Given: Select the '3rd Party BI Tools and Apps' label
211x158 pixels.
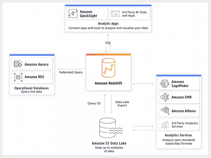Looking at the screenshot, I should pos(134,14).
